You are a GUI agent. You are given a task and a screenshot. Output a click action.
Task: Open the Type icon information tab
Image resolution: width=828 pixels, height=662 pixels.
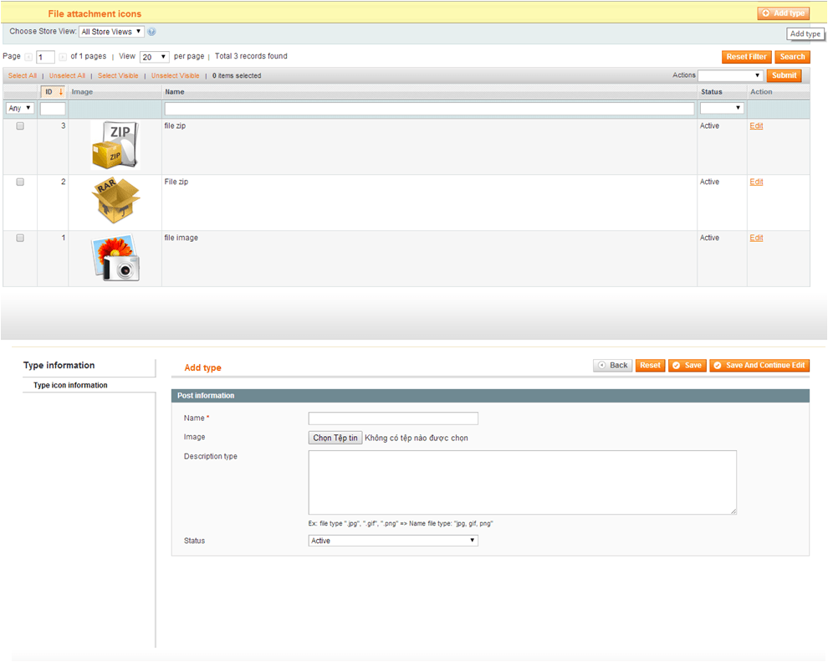tap(70, 385)
